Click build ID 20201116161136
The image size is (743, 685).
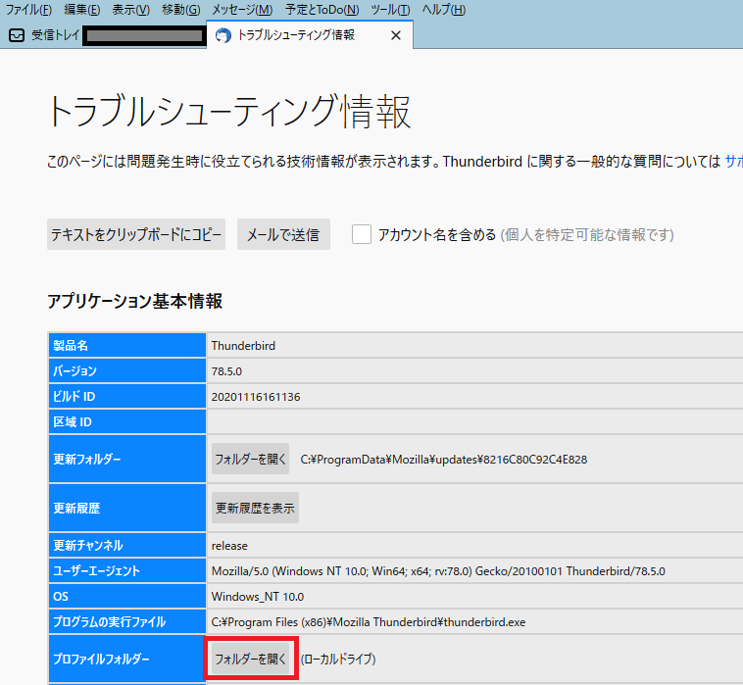point(256,397)
